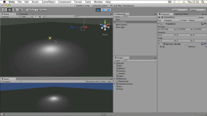Viewport: 207px width, 116px height.
Task: Select the Balltest asset
Action: point(122,68)
